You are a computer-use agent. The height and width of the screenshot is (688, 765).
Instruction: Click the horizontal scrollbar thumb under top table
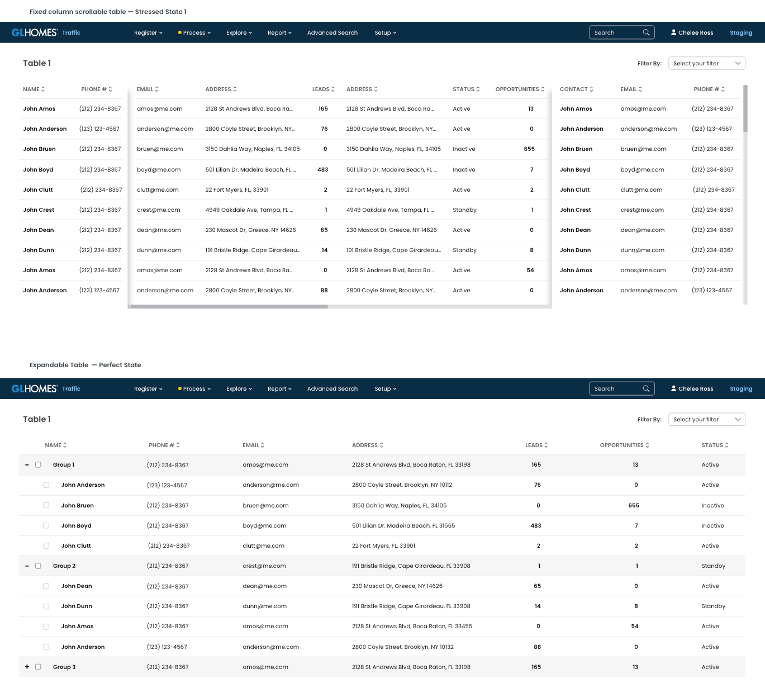pos(229,306)
